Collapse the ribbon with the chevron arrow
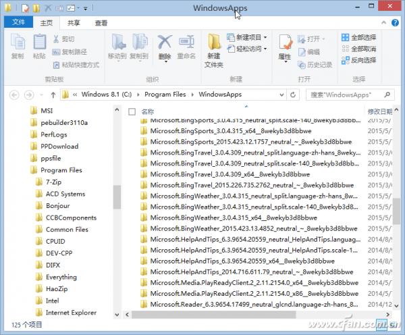 click(384, 23)
